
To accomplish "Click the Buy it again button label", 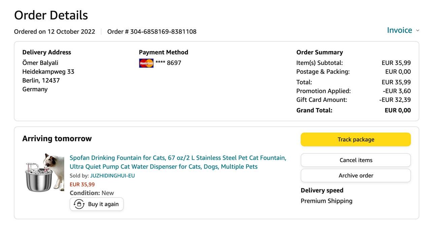I will tap(103, 204).
